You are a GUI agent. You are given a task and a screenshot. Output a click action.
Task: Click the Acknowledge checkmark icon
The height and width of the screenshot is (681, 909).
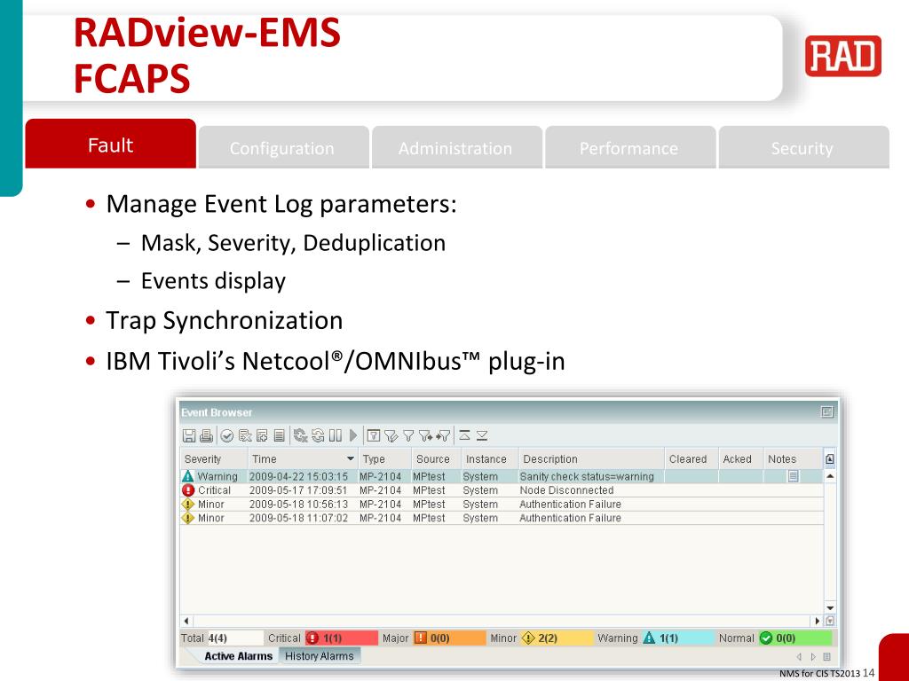point(227,435)
